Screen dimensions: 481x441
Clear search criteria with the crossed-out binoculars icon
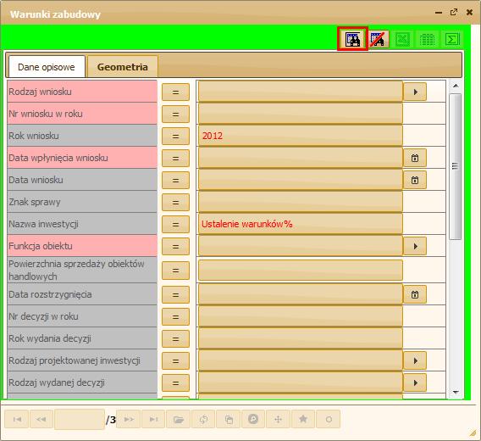(x=378, y=39)
